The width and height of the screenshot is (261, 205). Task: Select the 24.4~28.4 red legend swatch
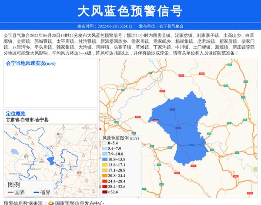click(105, 181)
